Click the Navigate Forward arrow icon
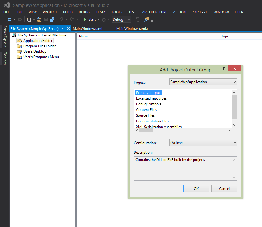The height and width of the screenshot is (227, 262). pyautogui.click(x=19, y=19)
